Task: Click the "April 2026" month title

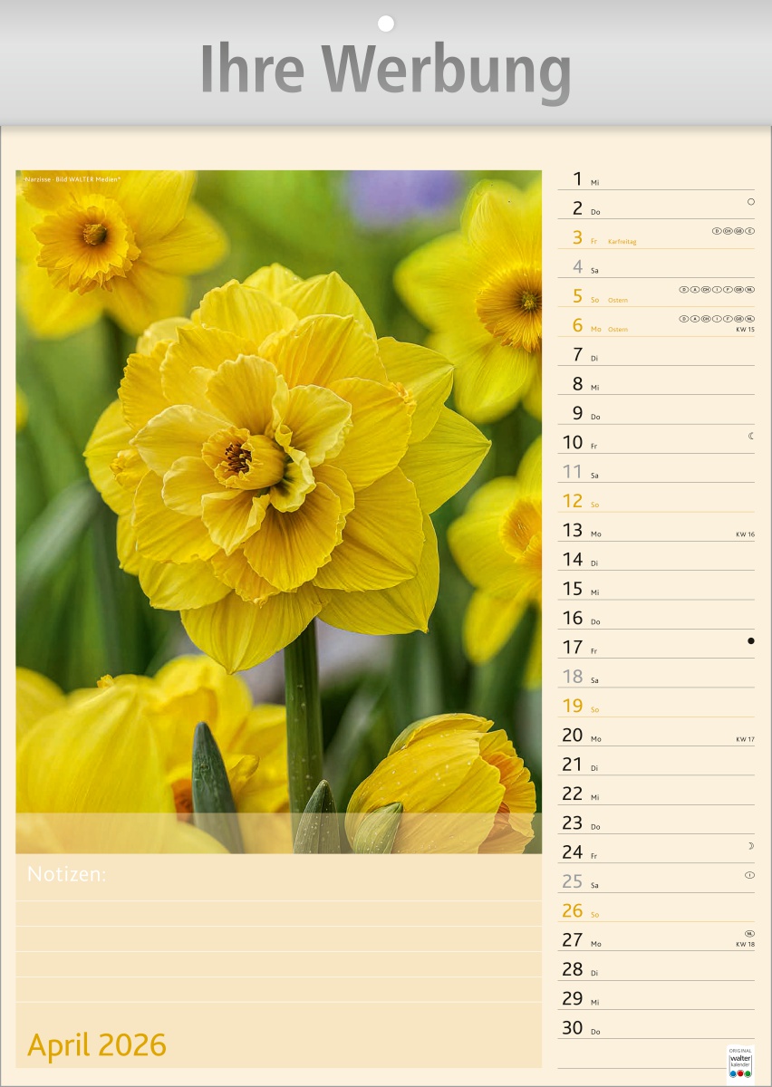Action: [x=97, y=1044]
